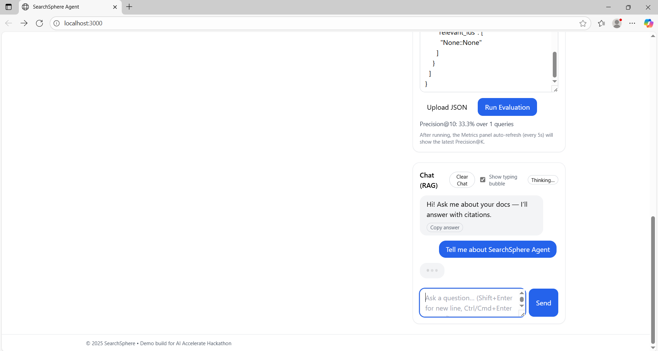Open the Copilot sidebar icon
This screenshot has width=658, height=351.
[x=648, y=23]
